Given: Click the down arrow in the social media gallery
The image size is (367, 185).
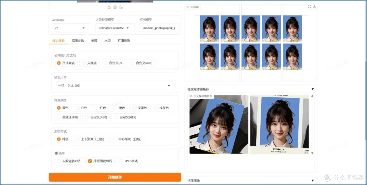Looking at the screenshot, I should click(x=312, y=153).
